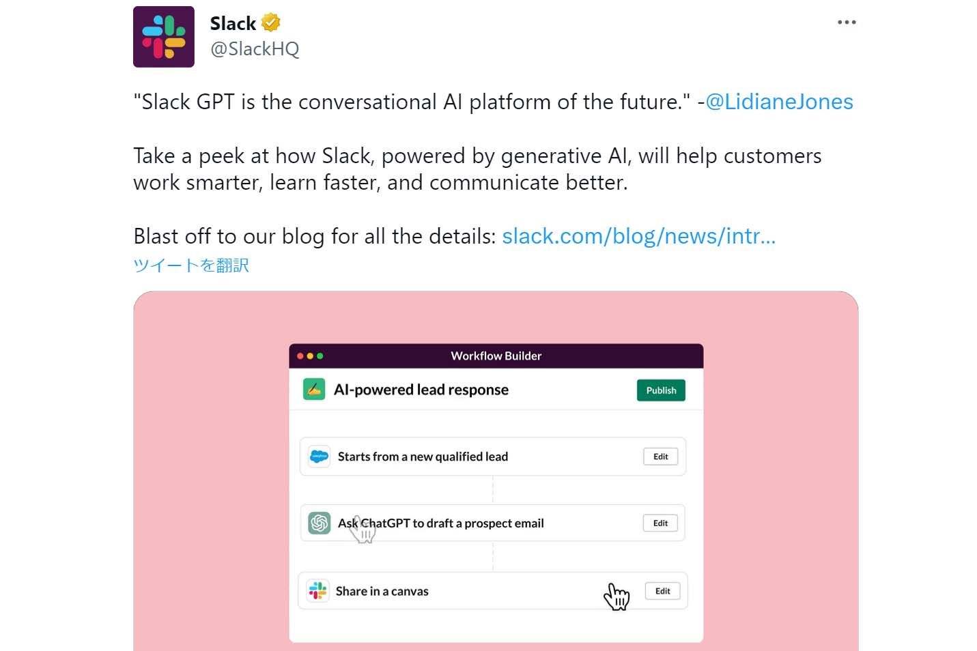
Task: Edit the Starts from a new qualified lead step
Action: [660, 457]
